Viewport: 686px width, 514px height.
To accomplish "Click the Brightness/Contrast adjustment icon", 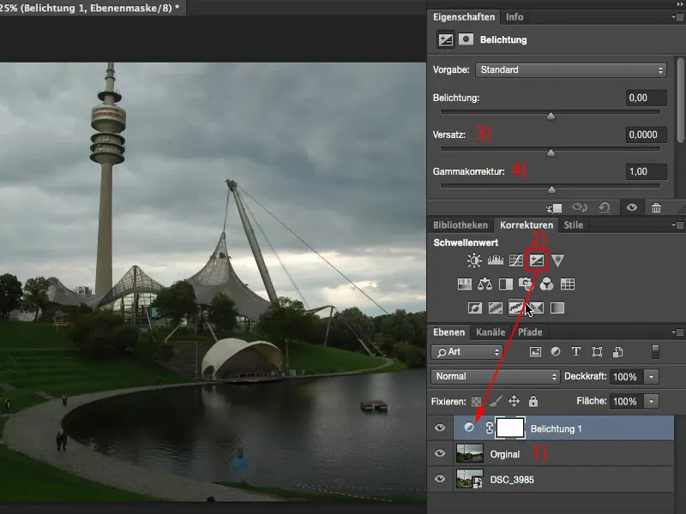I will point(474,260).
